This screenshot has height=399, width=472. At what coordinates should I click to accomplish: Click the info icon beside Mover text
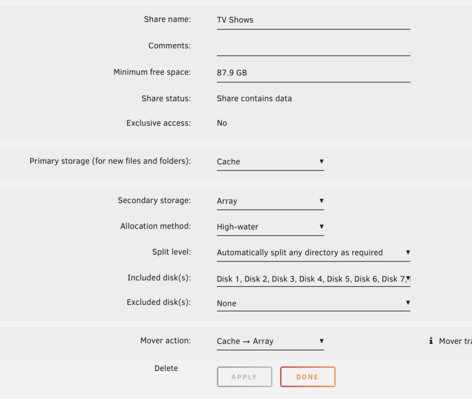coord(431,340)
